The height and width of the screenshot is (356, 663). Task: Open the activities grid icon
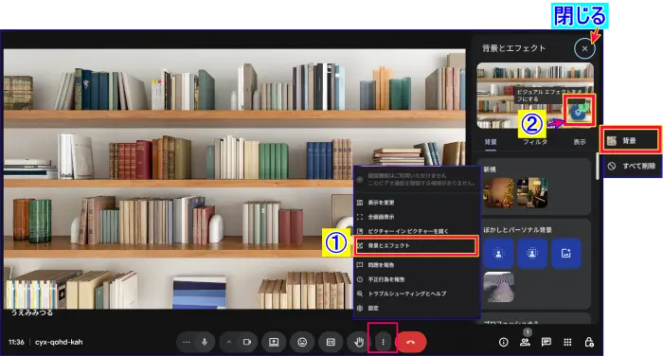point(568,342)
